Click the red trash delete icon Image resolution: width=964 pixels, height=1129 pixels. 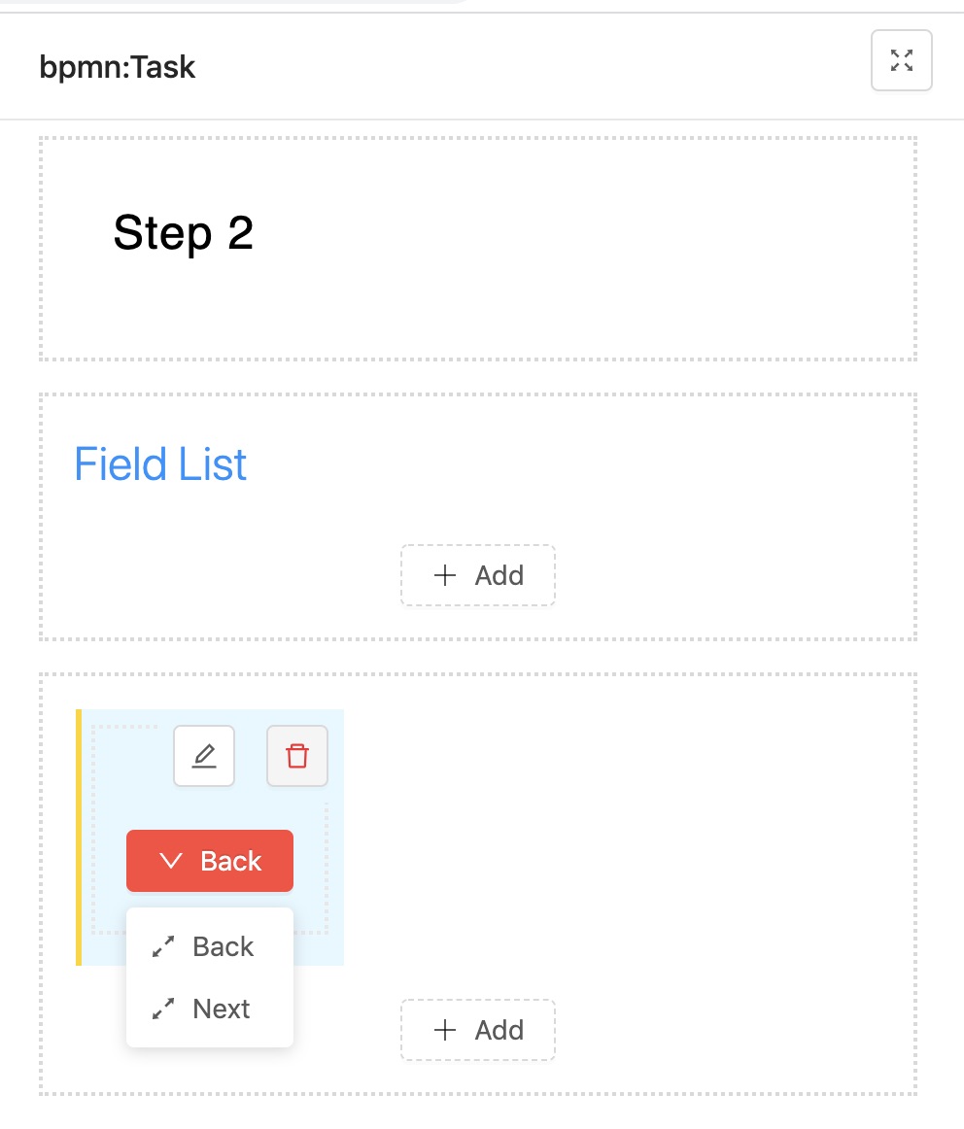(297, 756)
